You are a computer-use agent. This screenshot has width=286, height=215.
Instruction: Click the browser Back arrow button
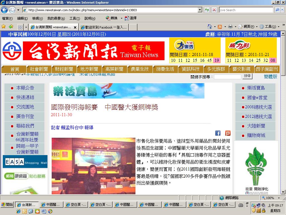4,10
